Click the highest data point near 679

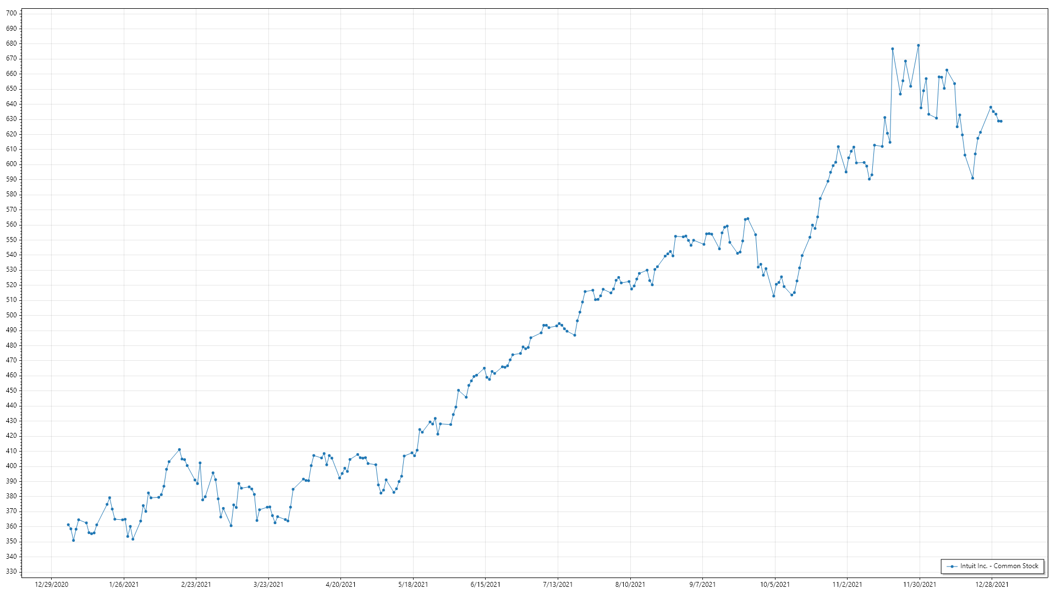coord(918,46)
